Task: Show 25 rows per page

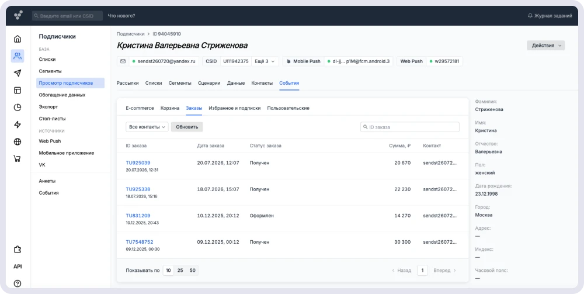Action: [x=180, y=271]
